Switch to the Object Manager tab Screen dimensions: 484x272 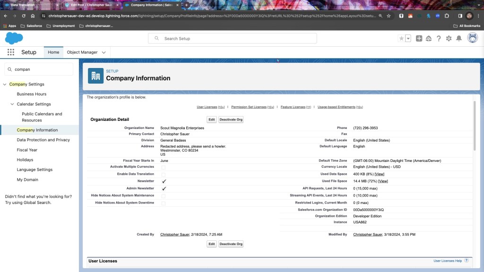tap(82, 52)
